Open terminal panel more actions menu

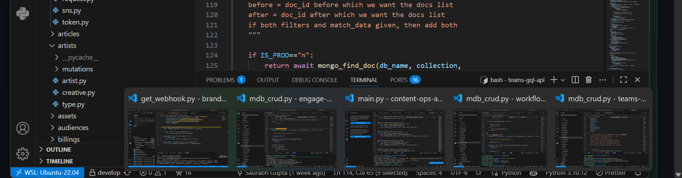point(603,80)
